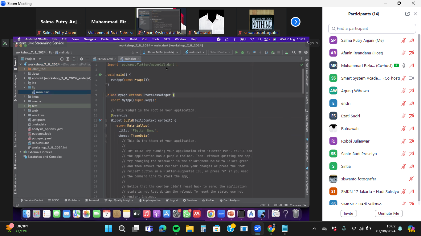421x236 pixels.
Task: Click Zoom icon in Windows taskbar
Action: (x=258, y=229)
